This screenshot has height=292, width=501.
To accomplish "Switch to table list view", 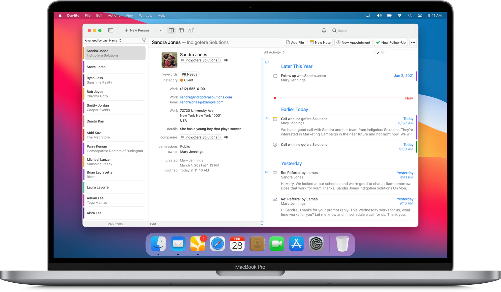I will [x=181, y=30].
